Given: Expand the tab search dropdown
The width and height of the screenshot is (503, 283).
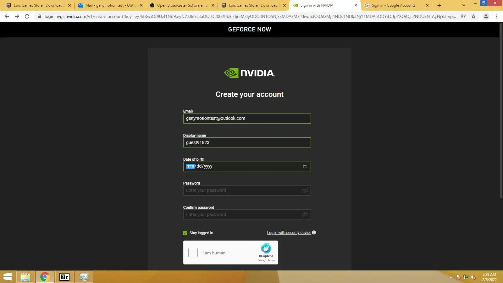Looking at the screenshot, I should (x=464, y=5).
